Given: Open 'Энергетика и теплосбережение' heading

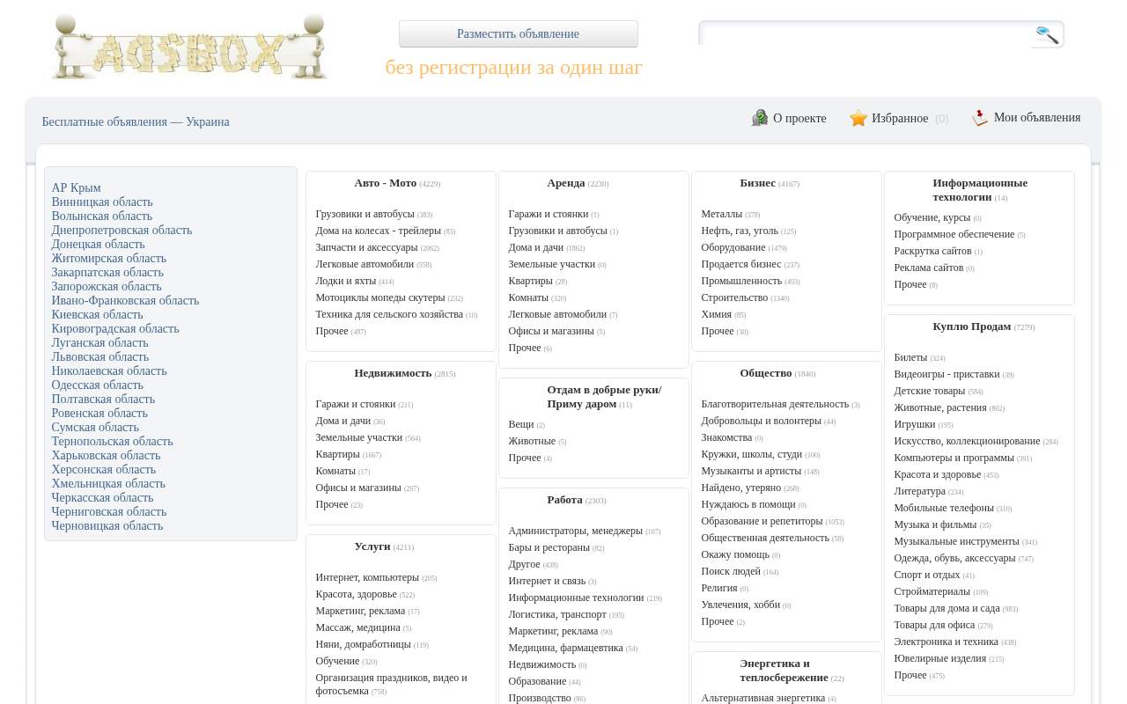Looking at the screenshot, I should tap(784, 671).
